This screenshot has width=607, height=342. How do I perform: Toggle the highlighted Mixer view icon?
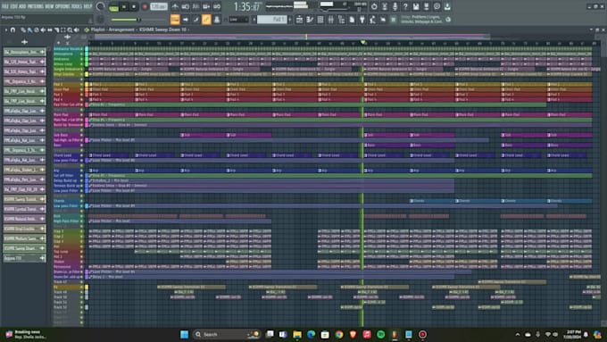pos(206,20)
